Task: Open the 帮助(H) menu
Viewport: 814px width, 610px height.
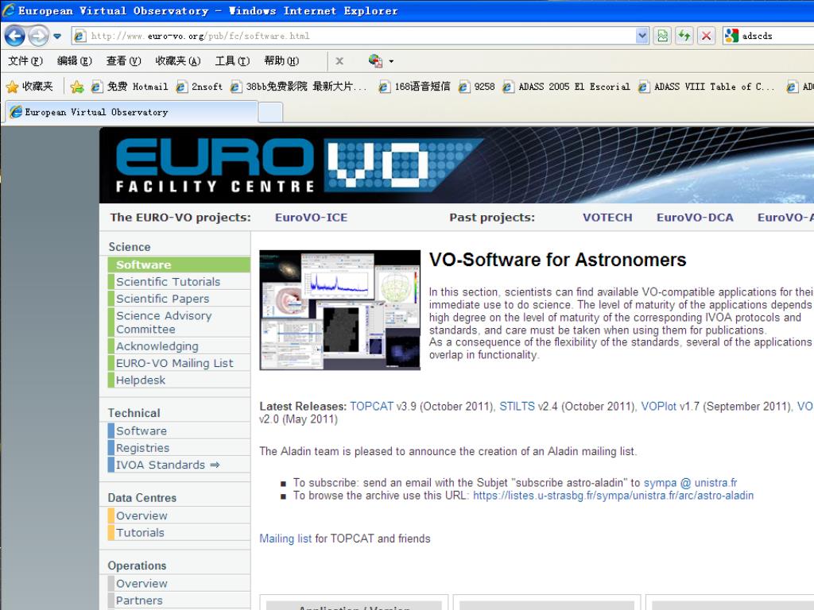Action: (281, 61)
